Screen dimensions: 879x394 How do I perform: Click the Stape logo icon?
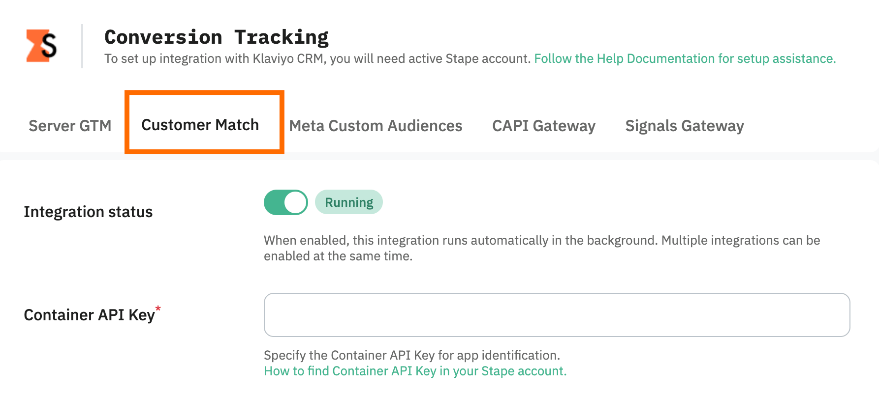(41, 46)
